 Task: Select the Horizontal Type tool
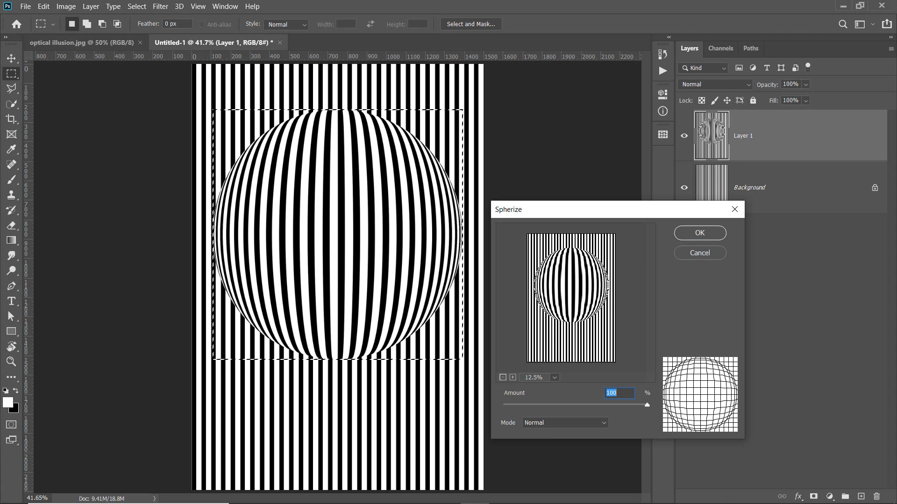11,301
